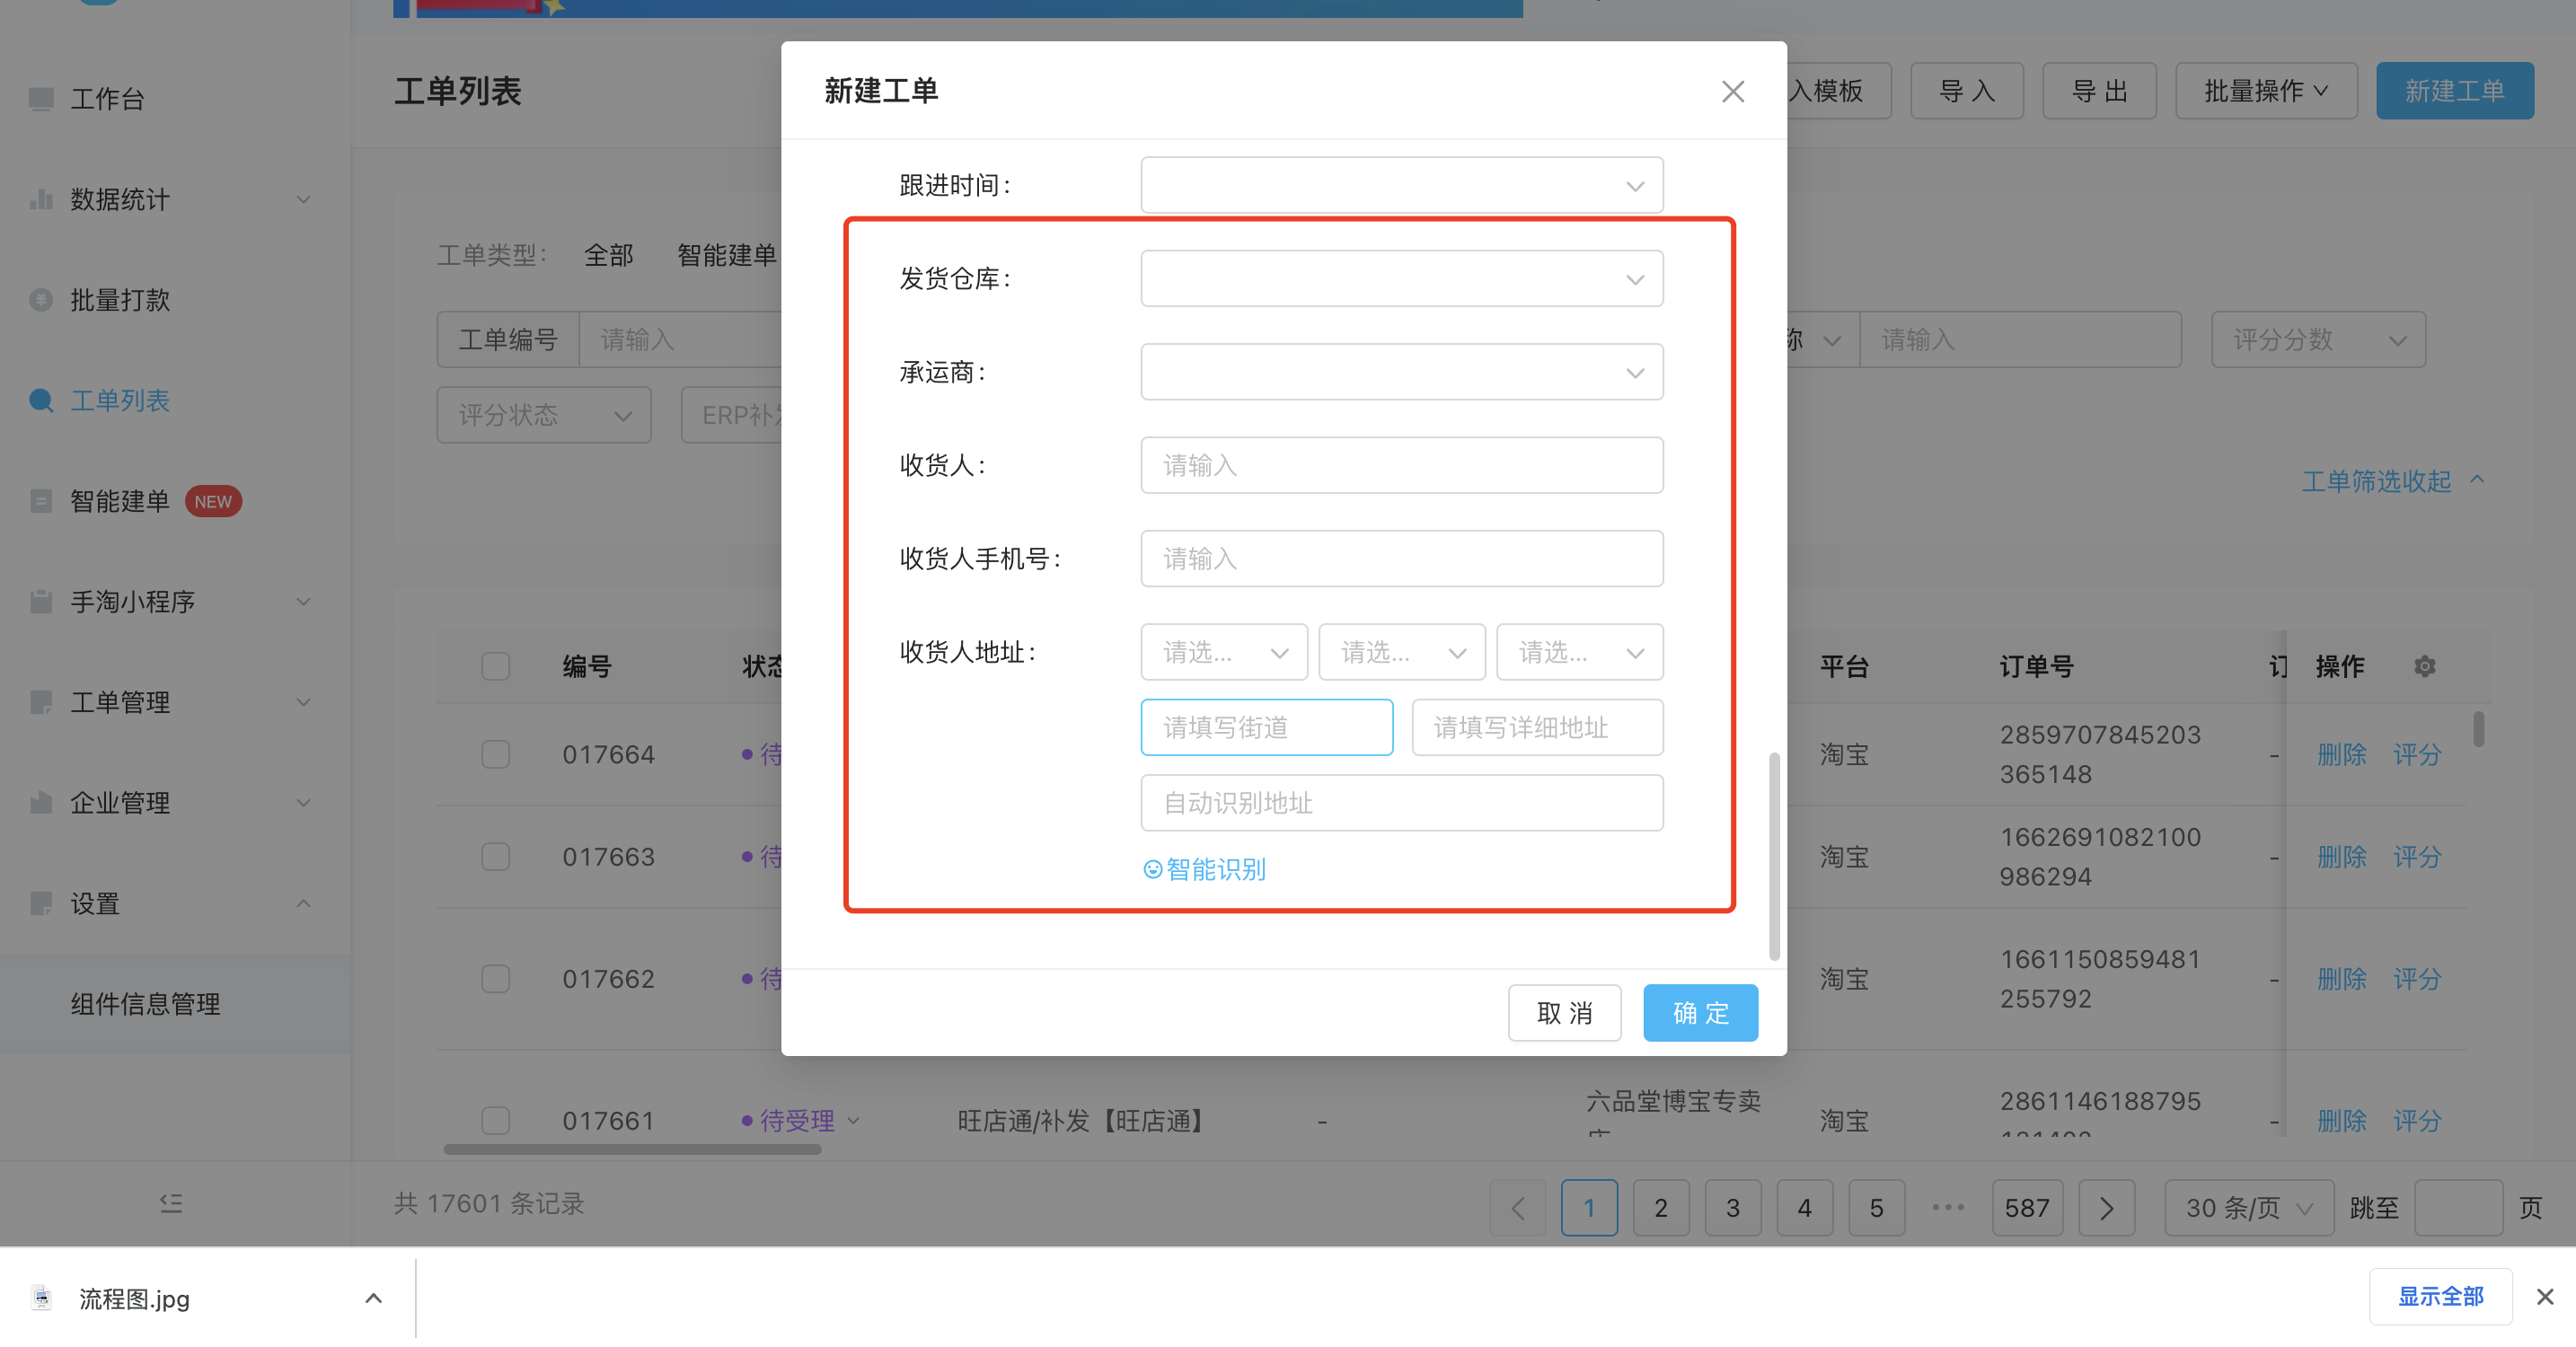Click the 智能识别 link
Screen dimensions: 2576x1347
(1204, 869)
